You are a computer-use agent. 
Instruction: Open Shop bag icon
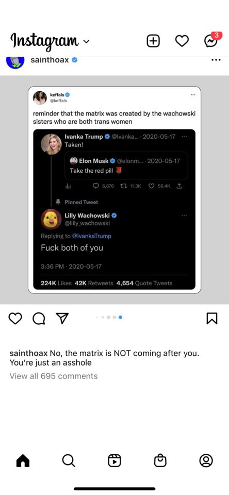coord(160,460)
